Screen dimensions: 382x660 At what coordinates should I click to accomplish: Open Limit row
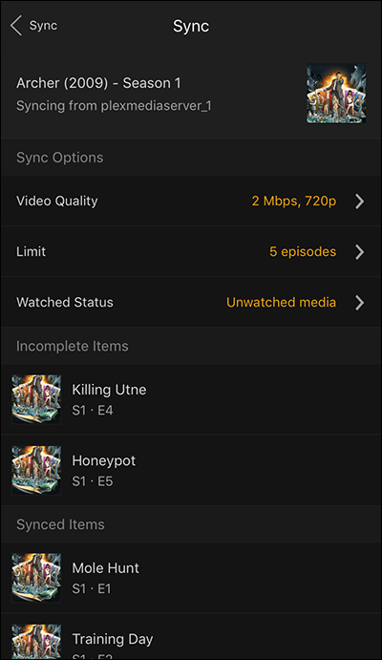point(191,252)
